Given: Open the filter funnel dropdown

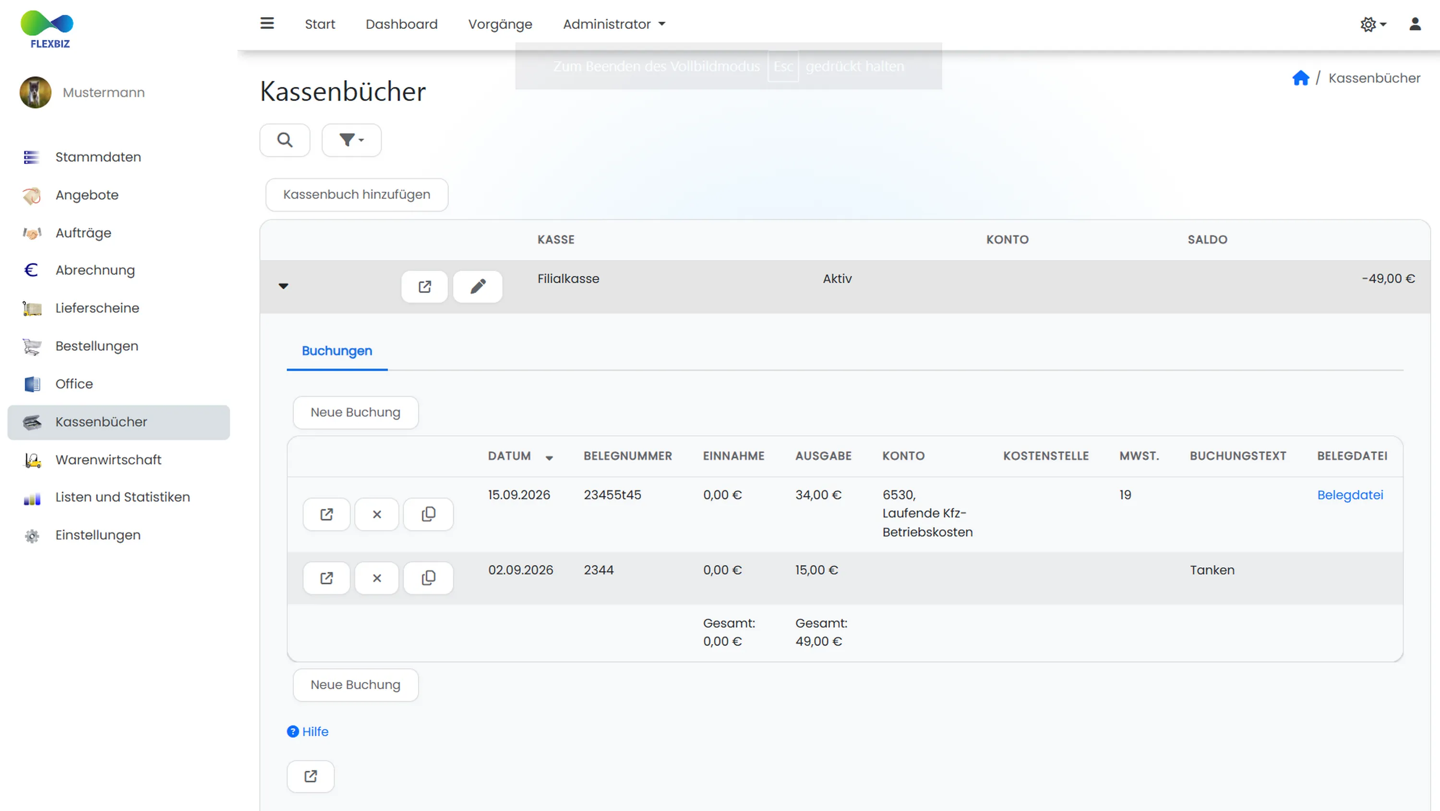Looking at the screenshot, I should point(351,140).
